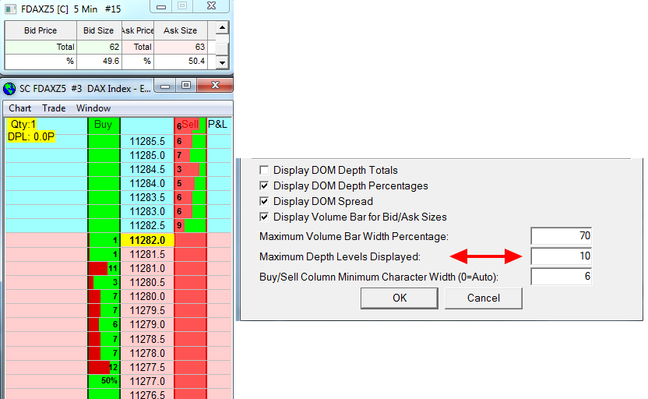The image size is (648, 399).
Task: Click the DPL: 0.0P label
Action: 31,137
